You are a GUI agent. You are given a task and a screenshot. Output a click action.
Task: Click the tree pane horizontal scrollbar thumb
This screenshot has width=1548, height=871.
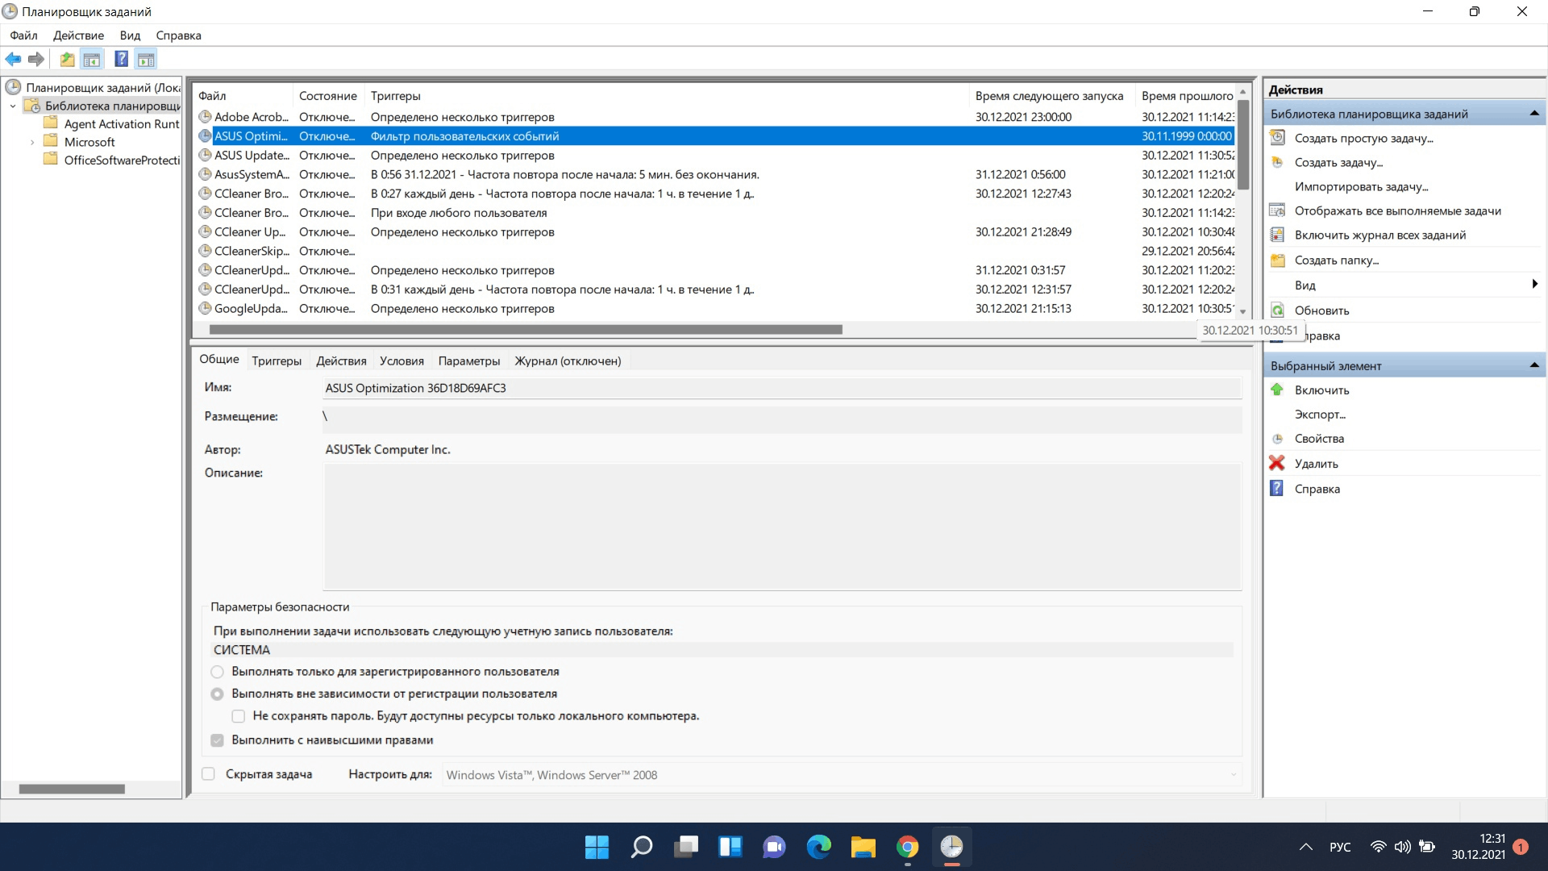pyautogui.click(x=72, y=789)
